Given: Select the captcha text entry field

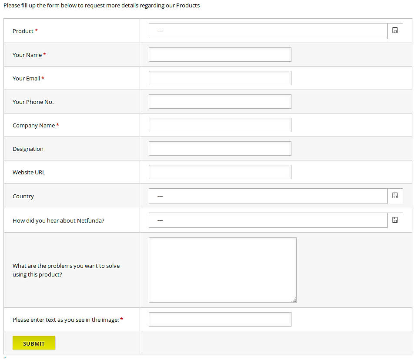Looking at the screenshot, I should 220,319.
